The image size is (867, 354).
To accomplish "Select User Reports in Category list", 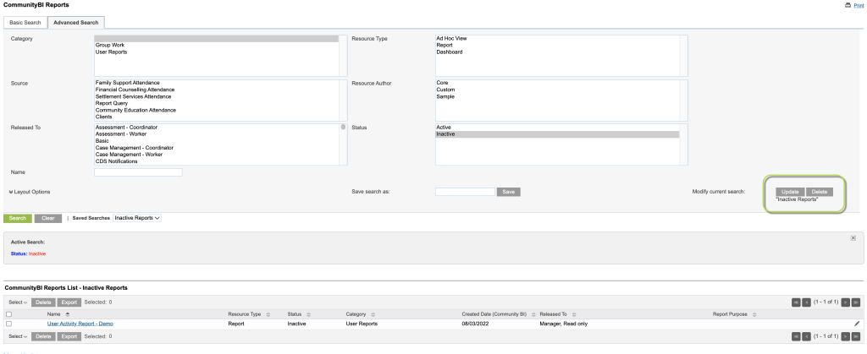I will tap(217, 52).
